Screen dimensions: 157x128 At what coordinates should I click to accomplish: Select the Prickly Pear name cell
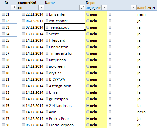pyautogui.click(x=59, y=119)
